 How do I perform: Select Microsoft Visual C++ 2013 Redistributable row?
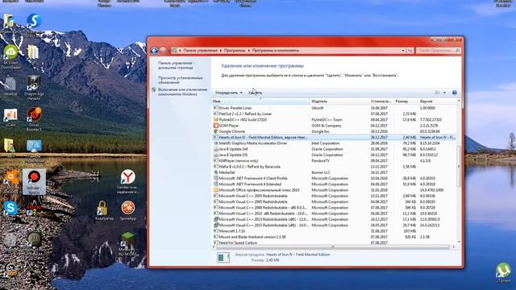coord(334,219)
